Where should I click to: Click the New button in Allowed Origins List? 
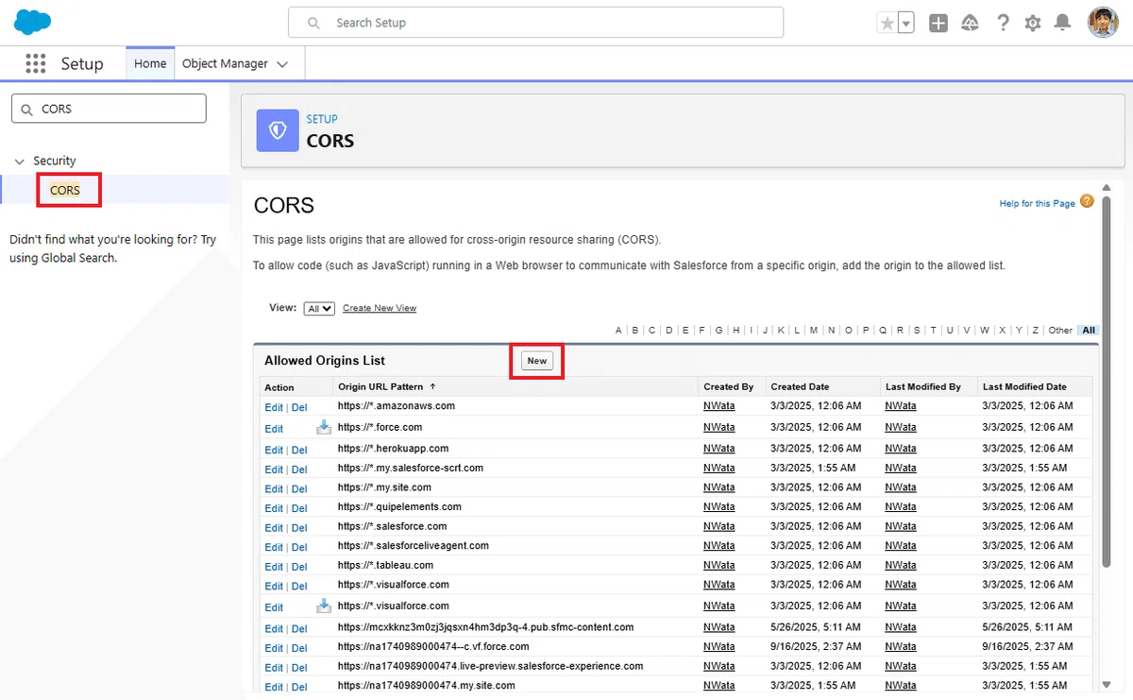point(537,361)
